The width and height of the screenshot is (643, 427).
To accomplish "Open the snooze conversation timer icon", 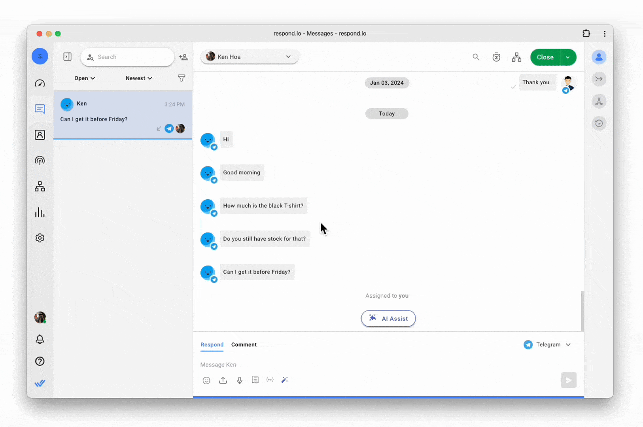I will [496, 57].
